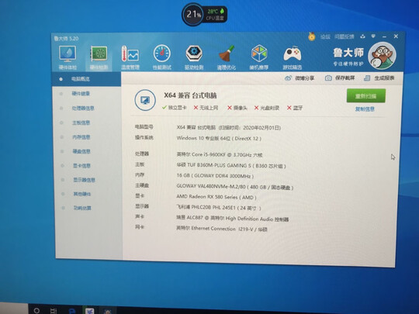419x314 pixels.
Task: Click the 微博分享 Weibo share icon
Action: point(289,78)
